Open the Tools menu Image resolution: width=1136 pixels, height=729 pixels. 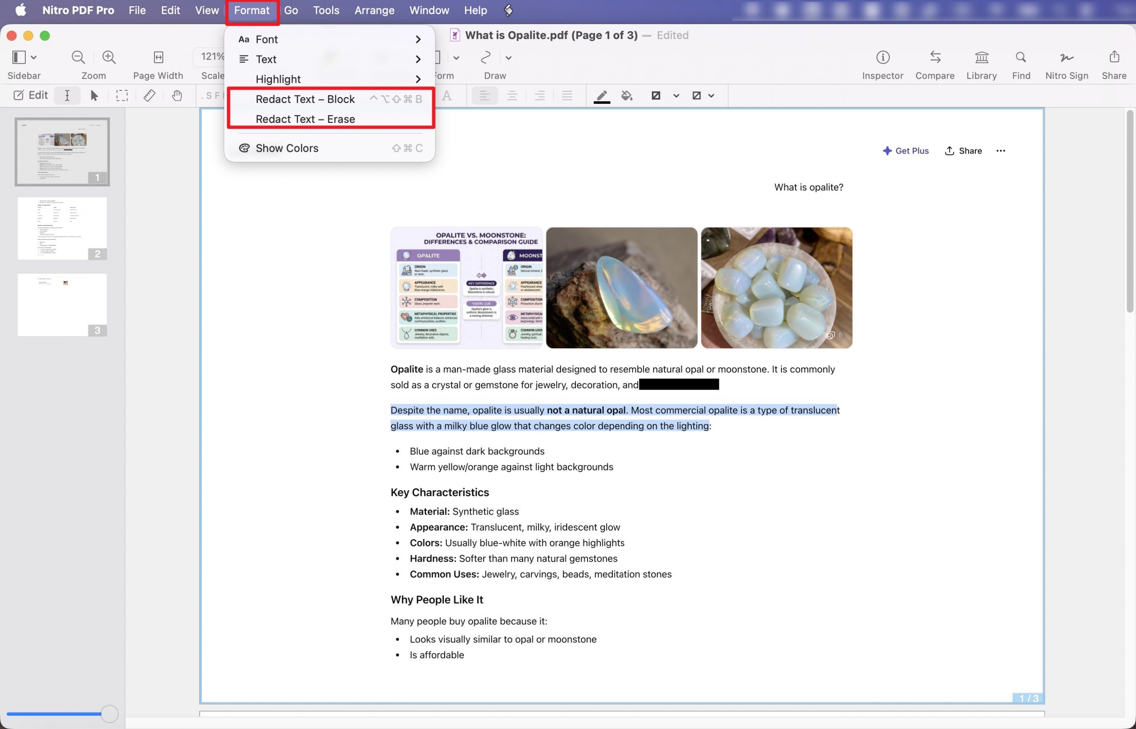click(326, 10)
